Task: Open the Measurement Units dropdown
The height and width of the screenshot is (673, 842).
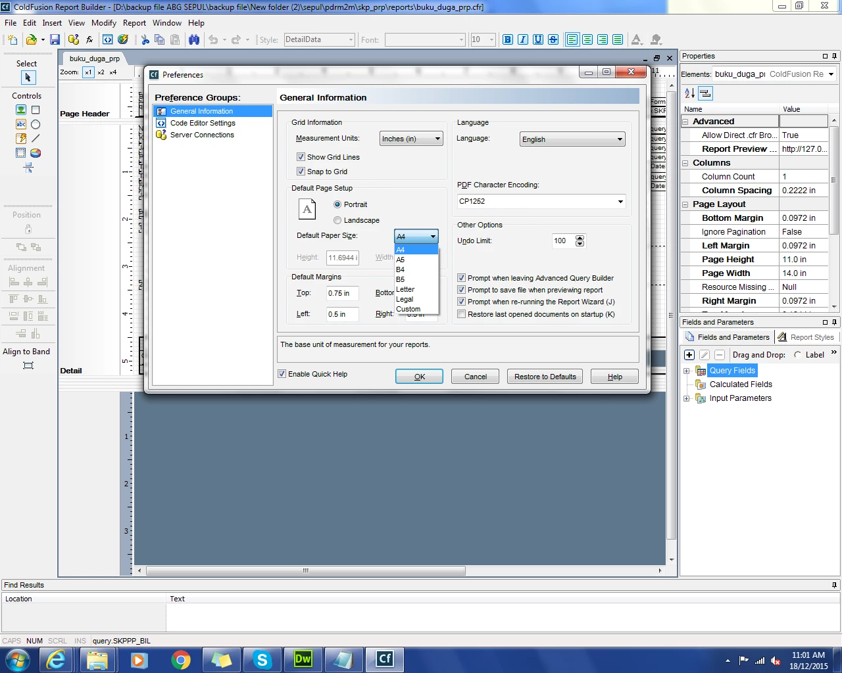Action: click(x=411, y=139)
